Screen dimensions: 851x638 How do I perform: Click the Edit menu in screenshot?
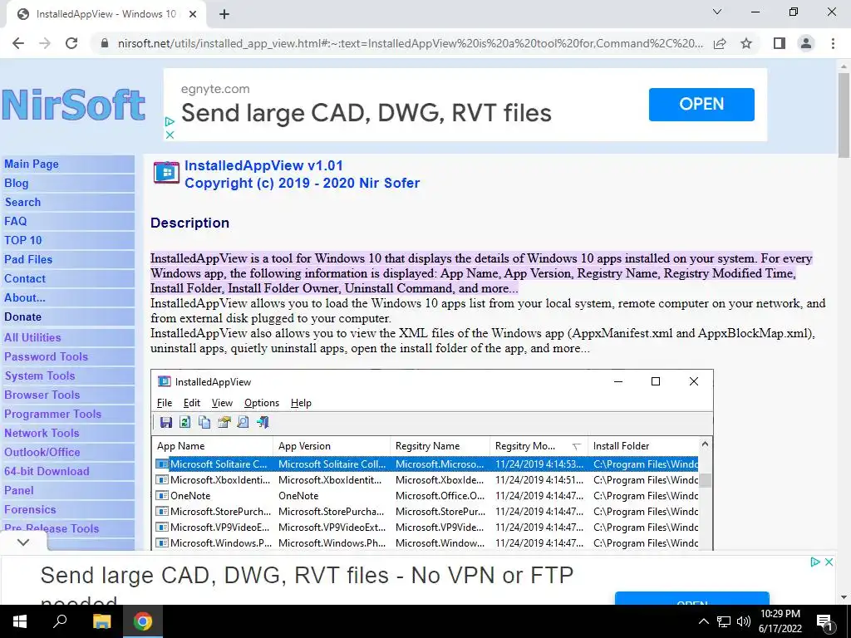[x=192, y=403]
